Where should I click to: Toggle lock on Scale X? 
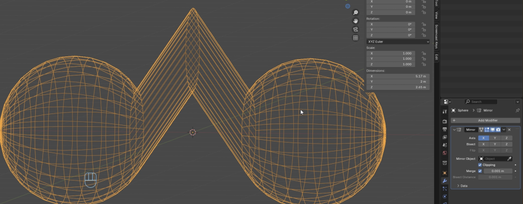coord(424,54)
